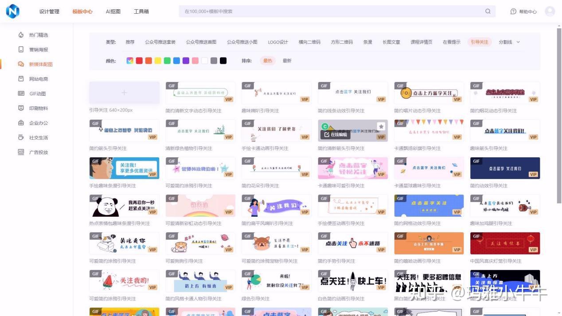Filter by black color swatch
Screen dimensions: 562x316
tap(223, 61)
